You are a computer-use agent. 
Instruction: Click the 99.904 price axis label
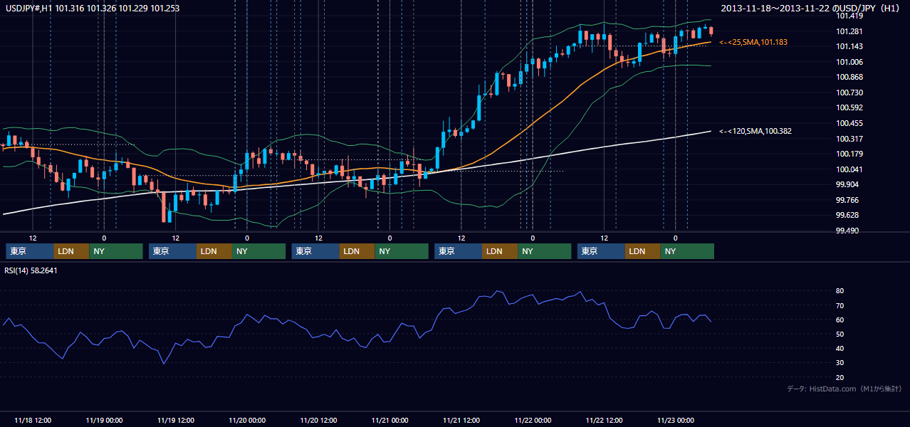coord(847,184)
